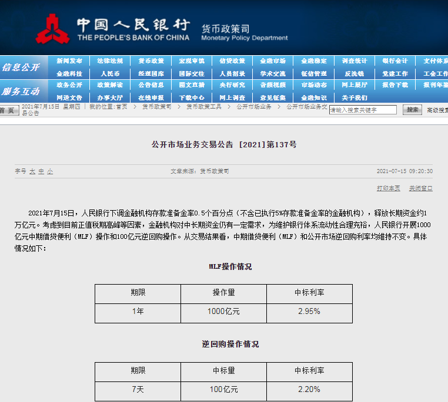
Task: Select 政务公开 under 服务互动
Action: coord(69,85)
